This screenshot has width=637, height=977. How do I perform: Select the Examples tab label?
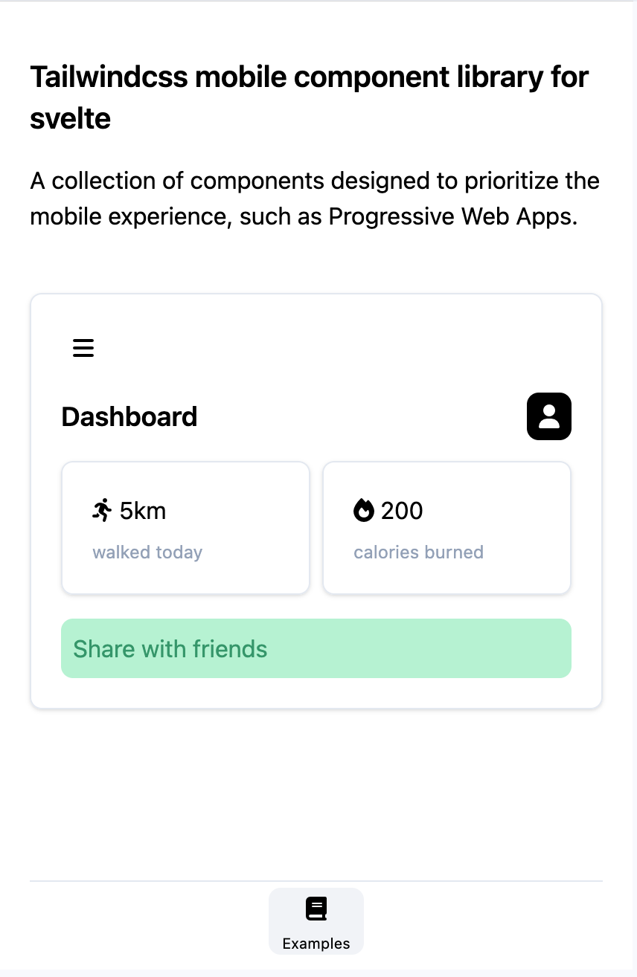[x=316, y=944]
